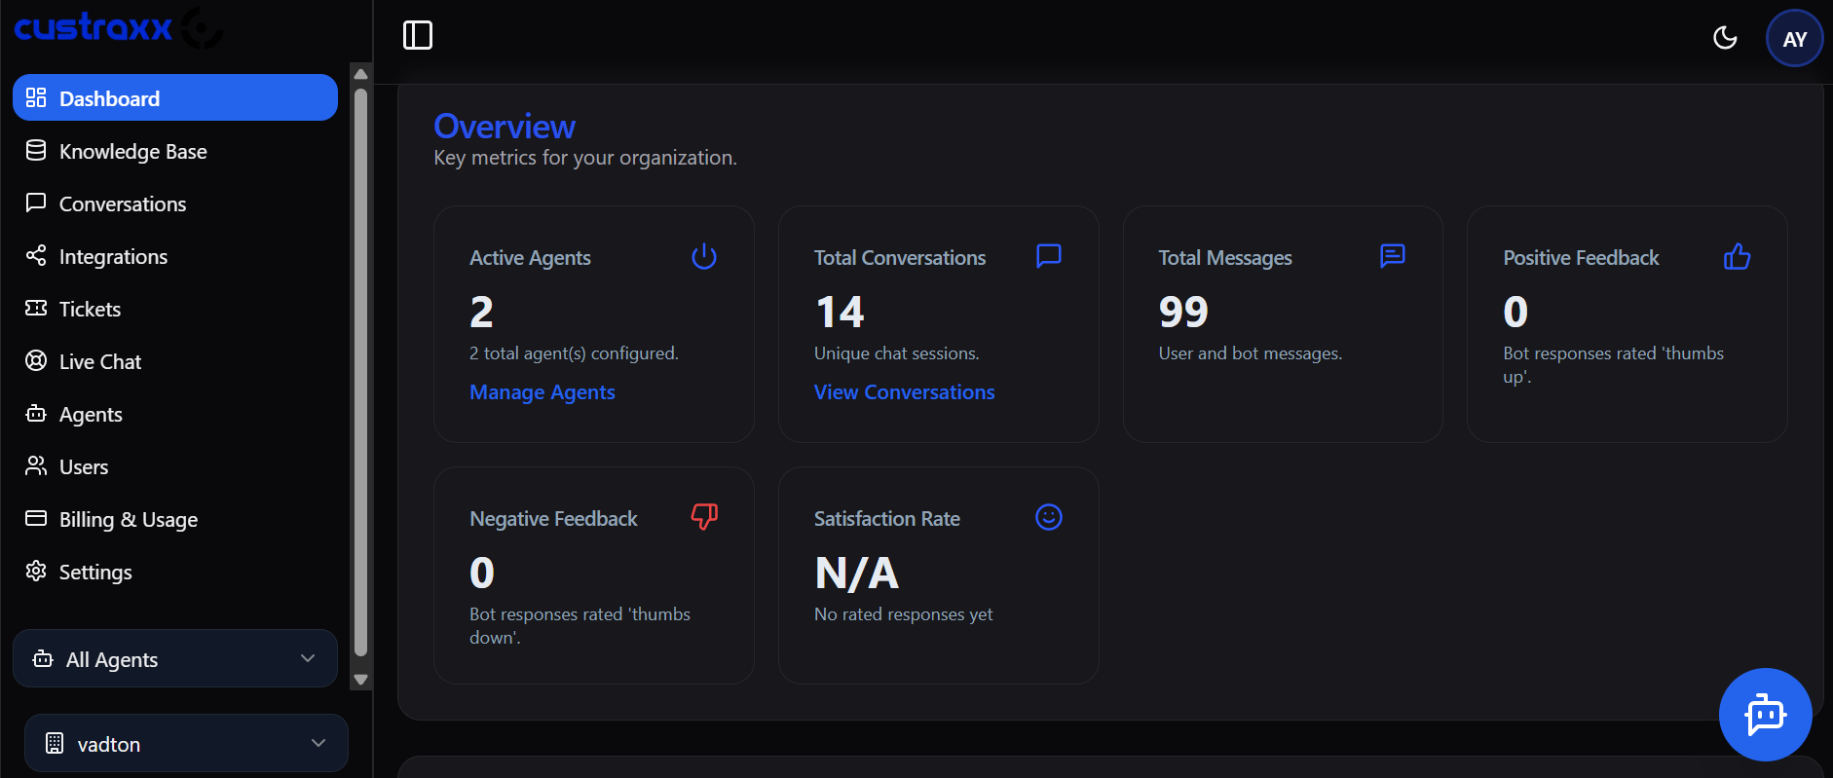Click the sidebar scrollbar up arrow
Image resolution: width=1833 pixels, height=778 pixels.
(x=360, y=74)
